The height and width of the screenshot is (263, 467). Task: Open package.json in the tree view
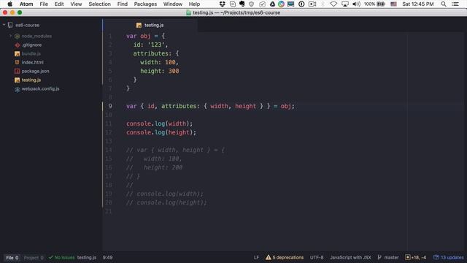35,72
